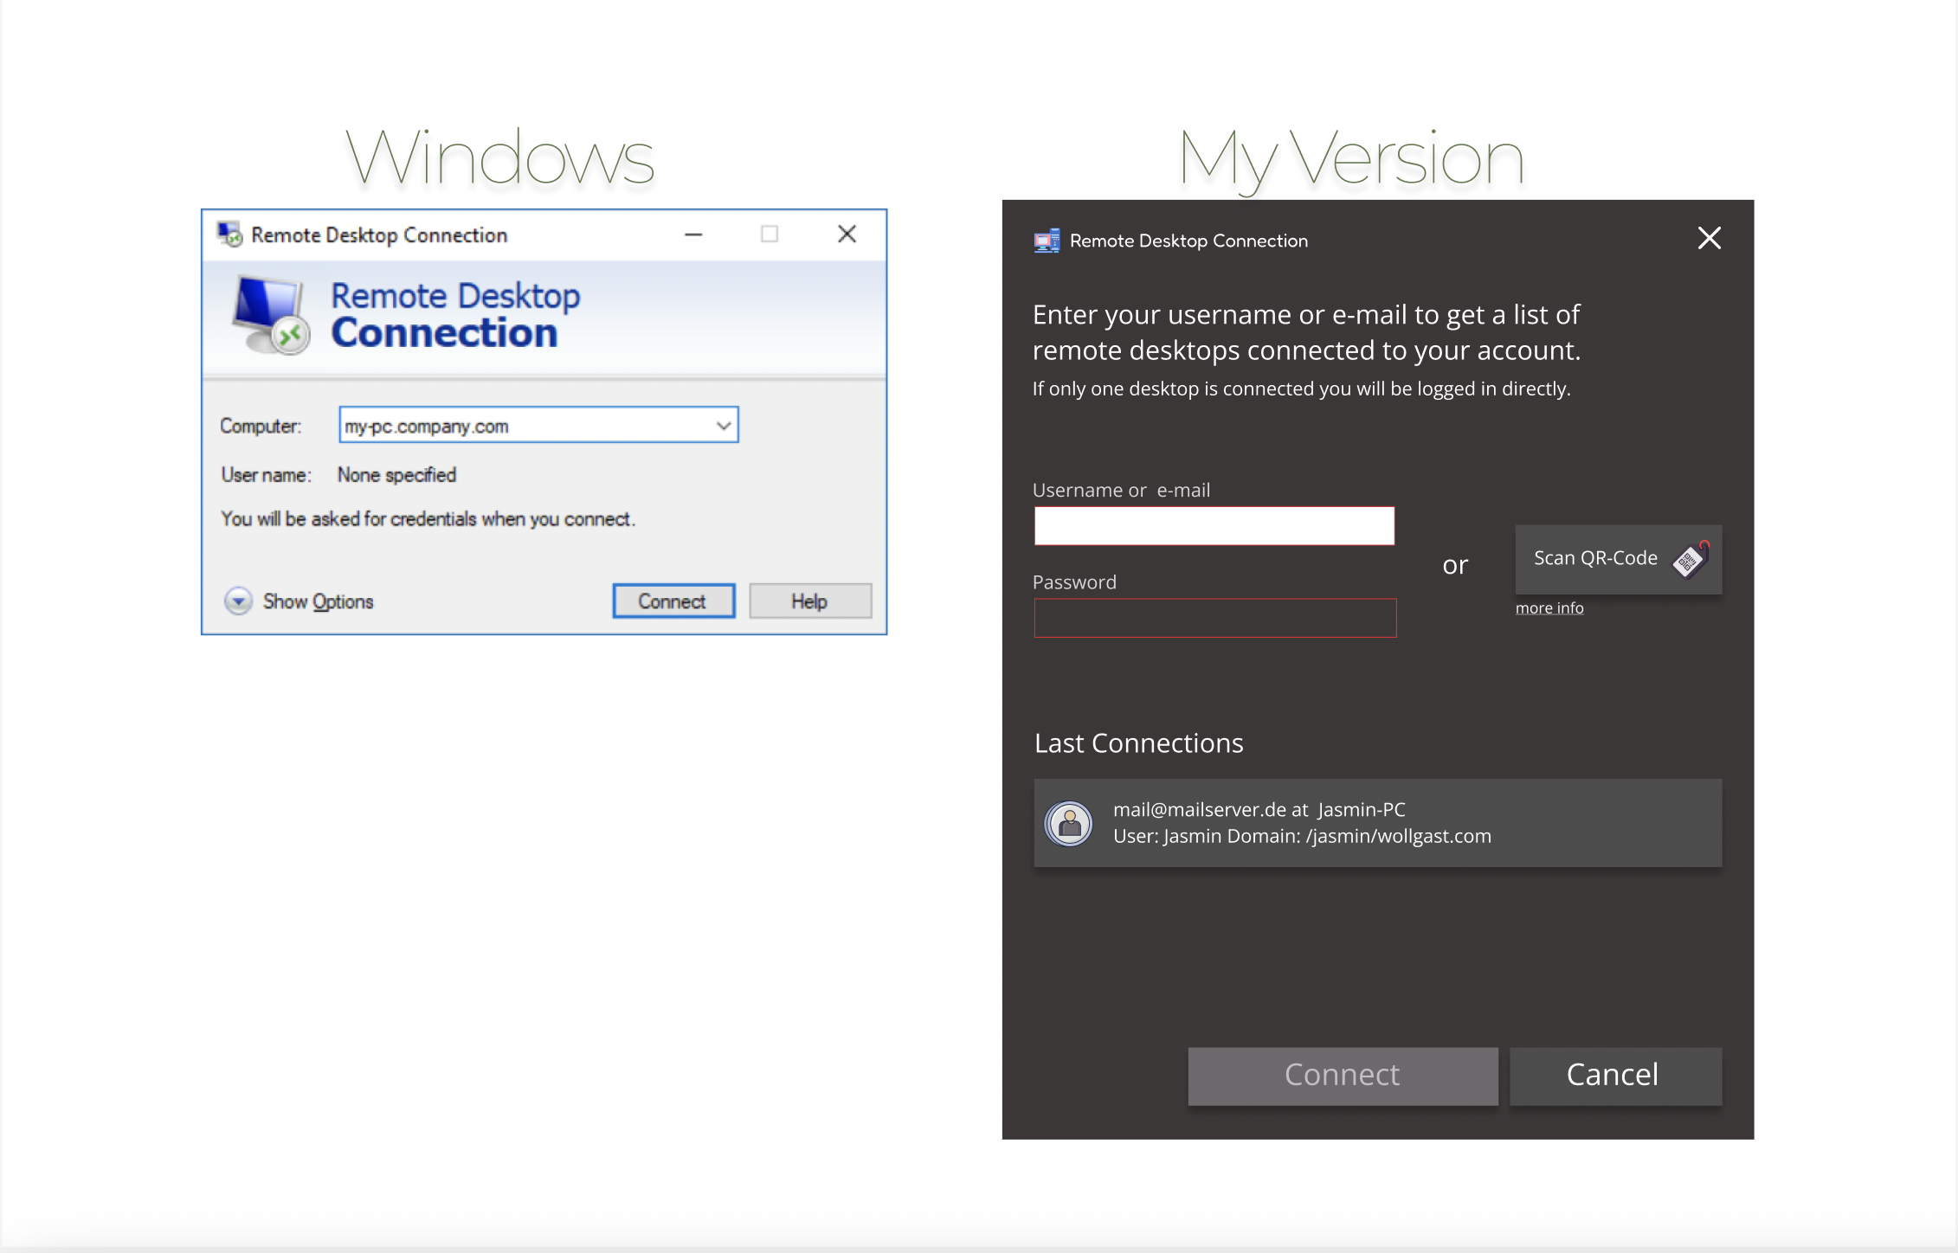Image resolution: width=1958 pixels, height=1253 pixels.
Task: Click the 'Last Connections' heading
Action: pyautogui.click(x=1138, y=743)
